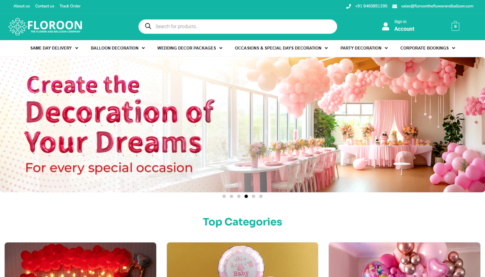The image size is (485, 277).
Task: Click the user account silhouette icon
Action: (385, 26)
